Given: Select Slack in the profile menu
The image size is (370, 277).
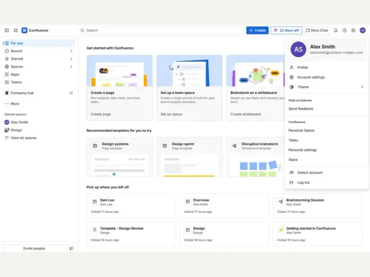Looking at the screenshot, I should click(x=293, y=160).
